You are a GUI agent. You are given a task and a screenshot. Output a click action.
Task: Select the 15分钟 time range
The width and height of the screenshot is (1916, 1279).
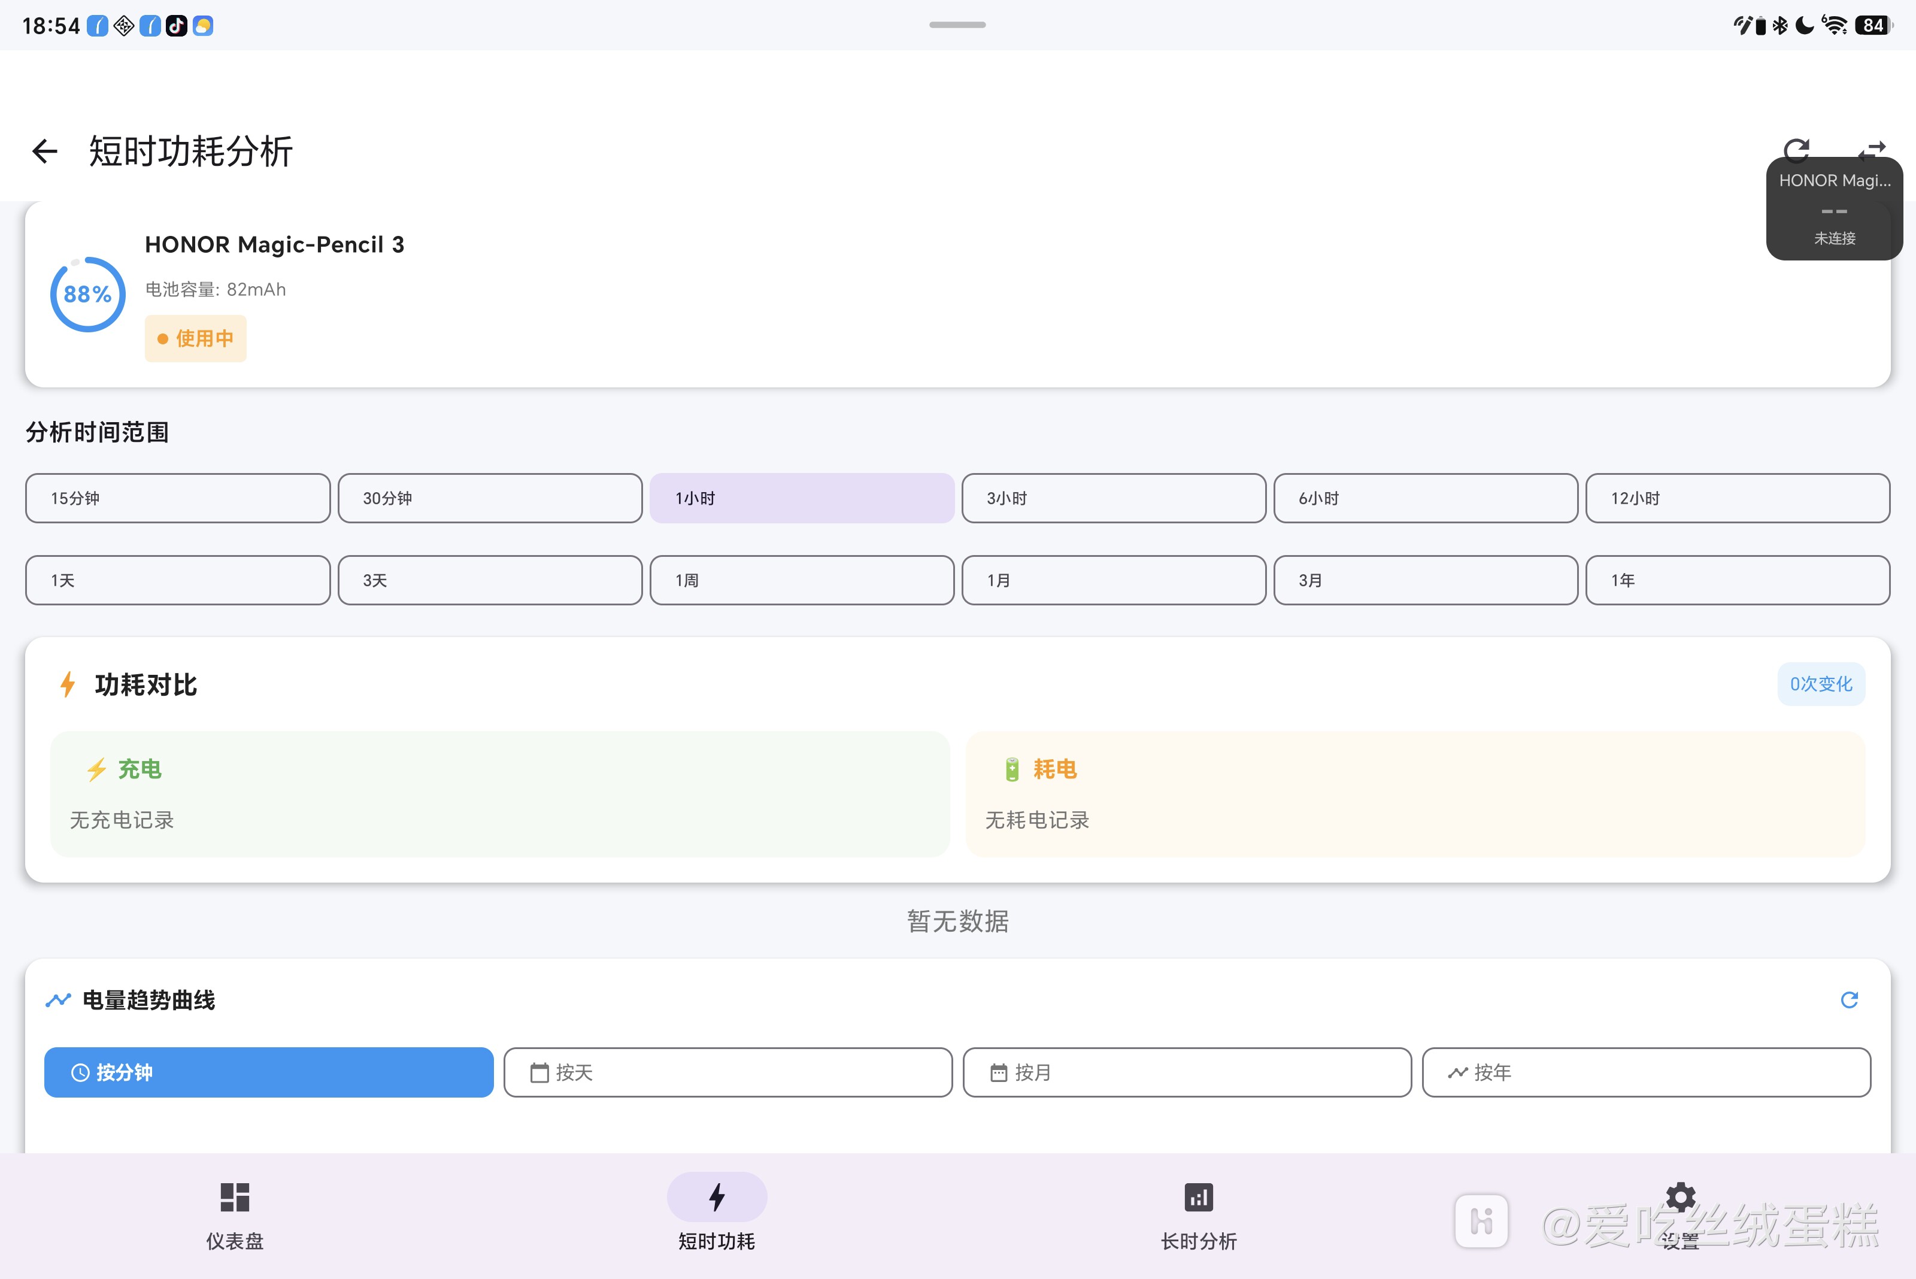pos(178,498)
